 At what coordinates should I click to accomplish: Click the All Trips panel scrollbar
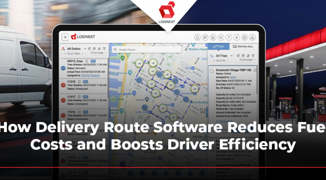point(258,79)
